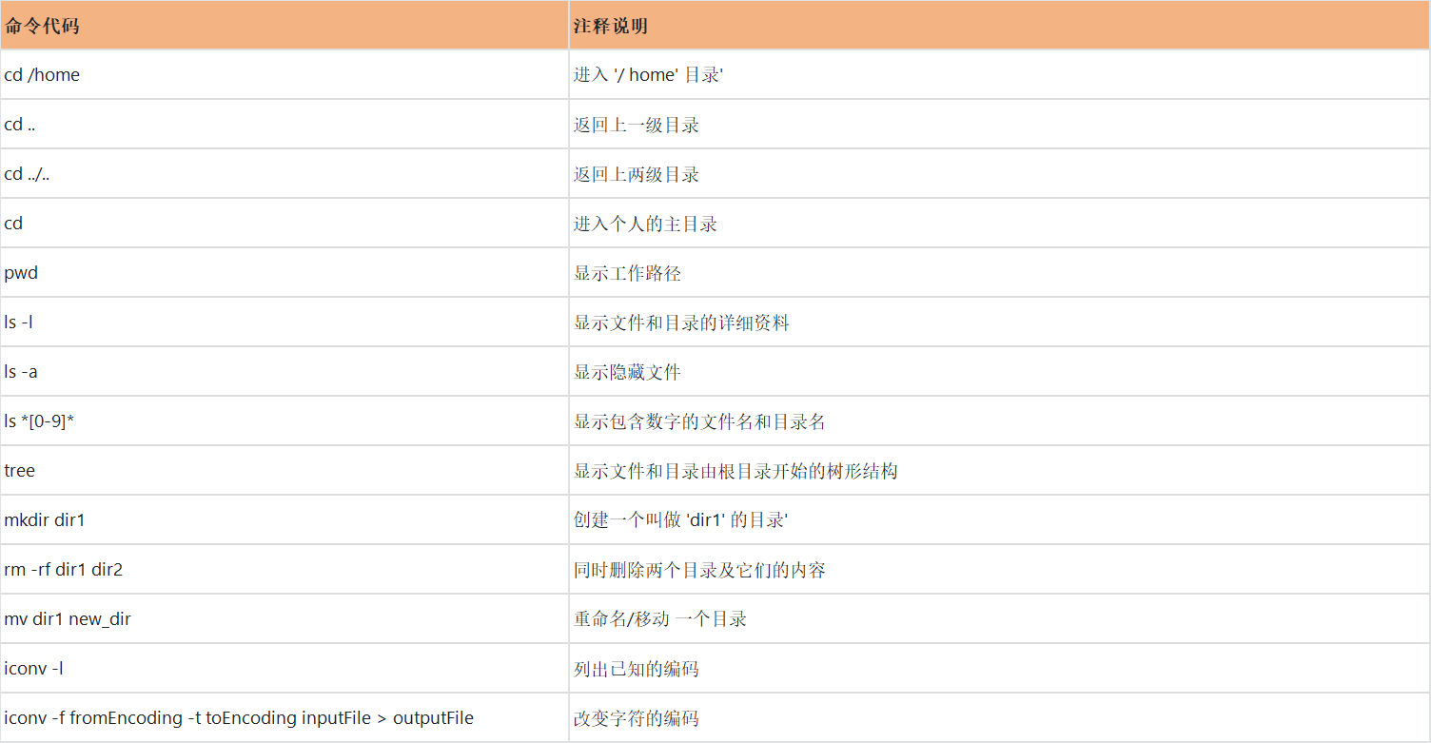Click the 'pwd' command cell

pyautogui.click(x=284, y=273)
